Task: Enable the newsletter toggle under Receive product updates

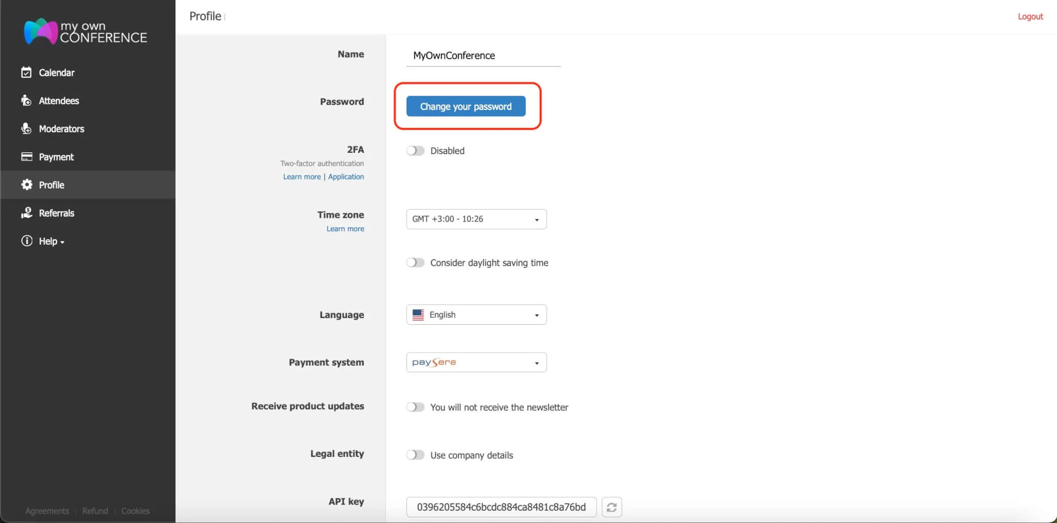Action: tap(415, 407)
